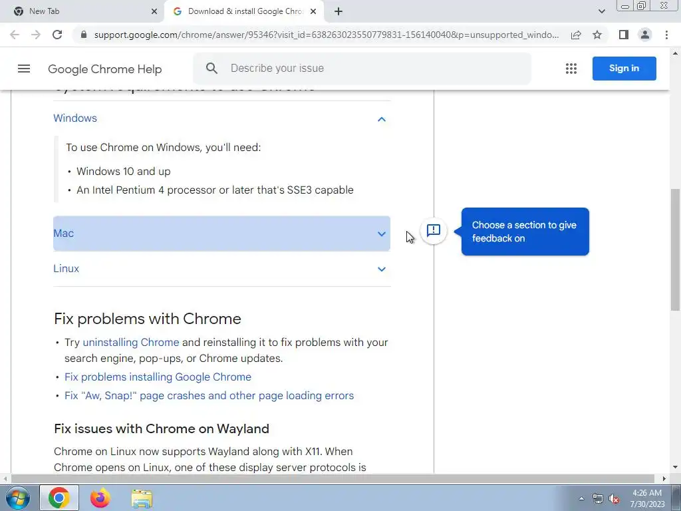Image resolution: width=681 pixels, height=511 pixels.
Task: Collapse the Windows requirements section
Action: (381, 119)
